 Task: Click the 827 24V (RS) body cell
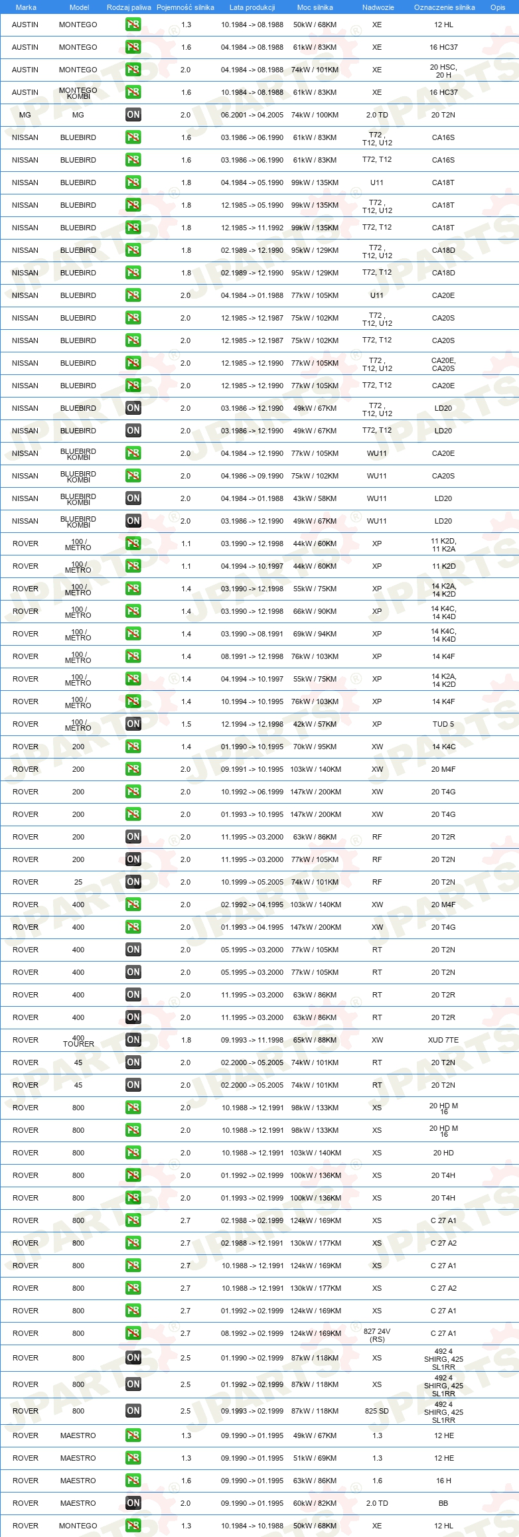click(377, 1335)
